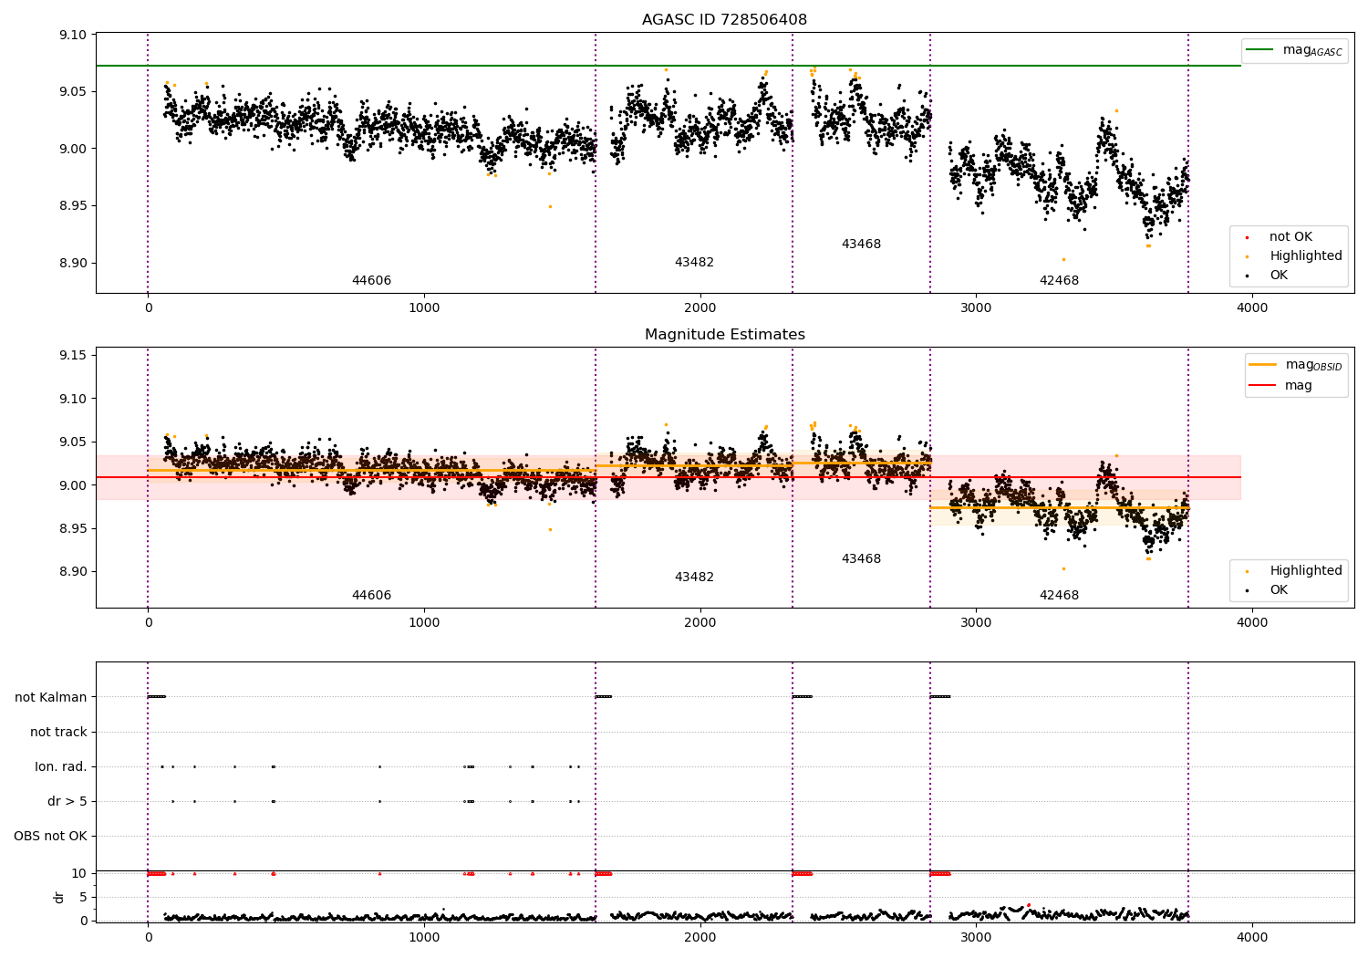The height and width of the screenshot is (958, 1368).
Task: Click the plot title AGASC ID 728506408
Action: (x=724, y=20)
